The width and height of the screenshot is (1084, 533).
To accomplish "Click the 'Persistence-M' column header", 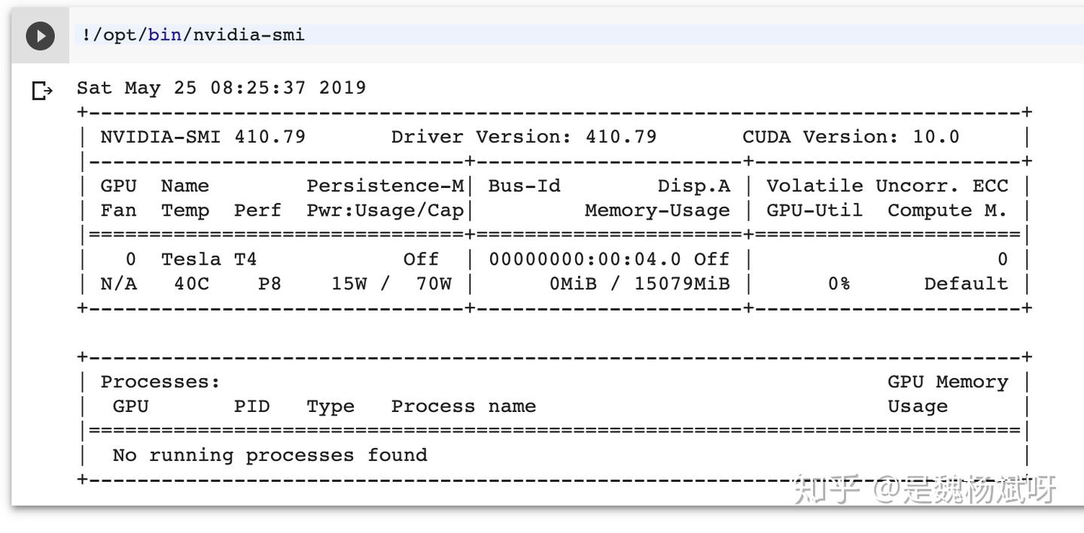I will pyautogui.click(x=385, y=186).
